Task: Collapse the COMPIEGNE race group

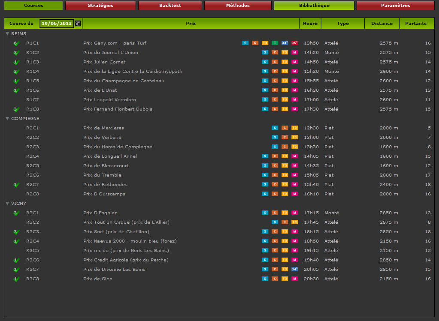Action: tap(7, 118)
